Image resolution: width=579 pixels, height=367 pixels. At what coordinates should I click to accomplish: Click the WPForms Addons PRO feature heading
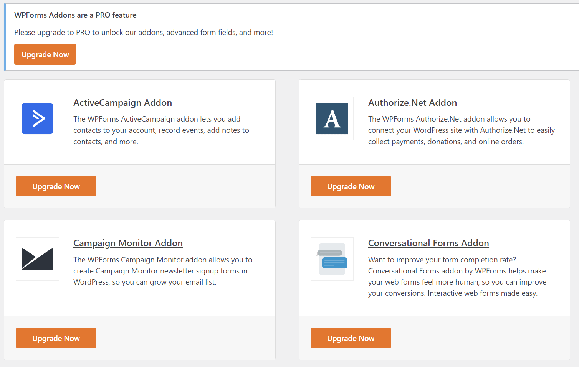[75, 15]
